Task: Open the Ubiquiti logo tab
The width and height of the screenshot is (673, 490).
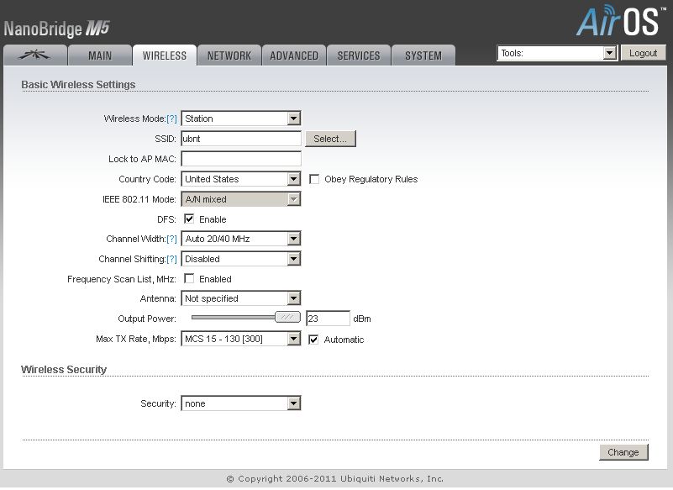Action: pos(34,55)
